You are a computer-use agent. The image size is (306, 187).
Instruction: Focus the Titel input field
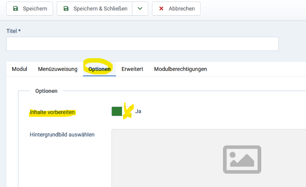[142, 44]
